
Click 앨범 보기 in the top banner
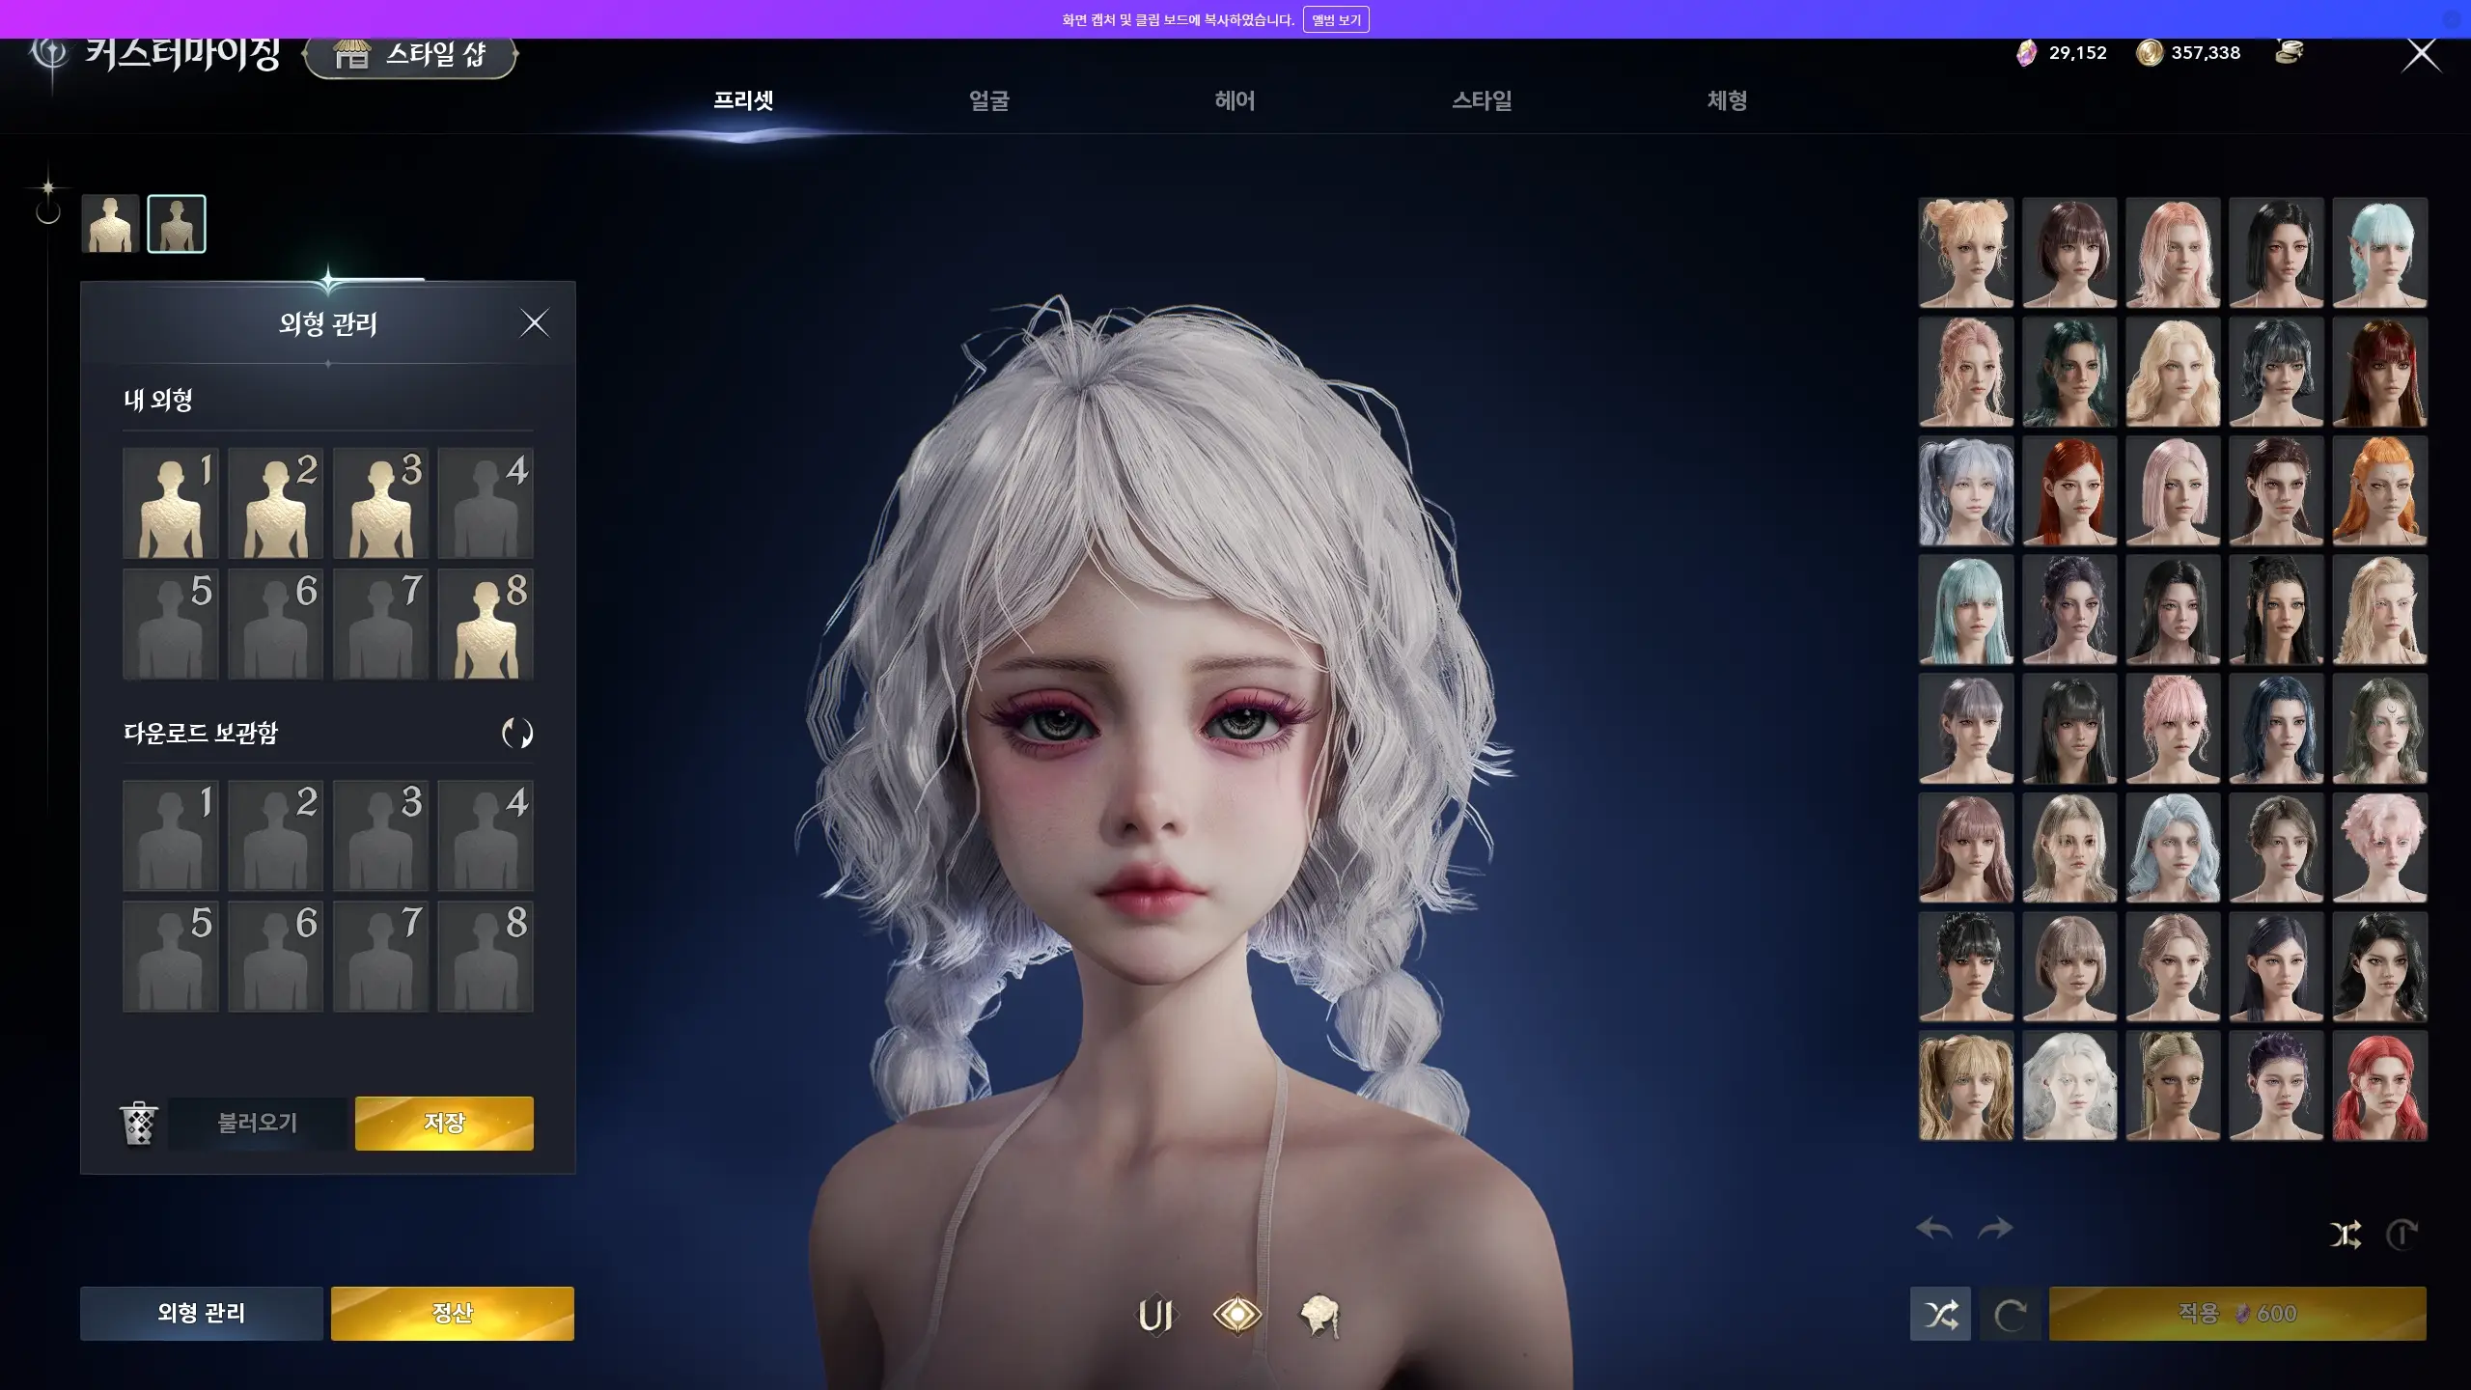pyautogui.click(x=1336, y=19)
